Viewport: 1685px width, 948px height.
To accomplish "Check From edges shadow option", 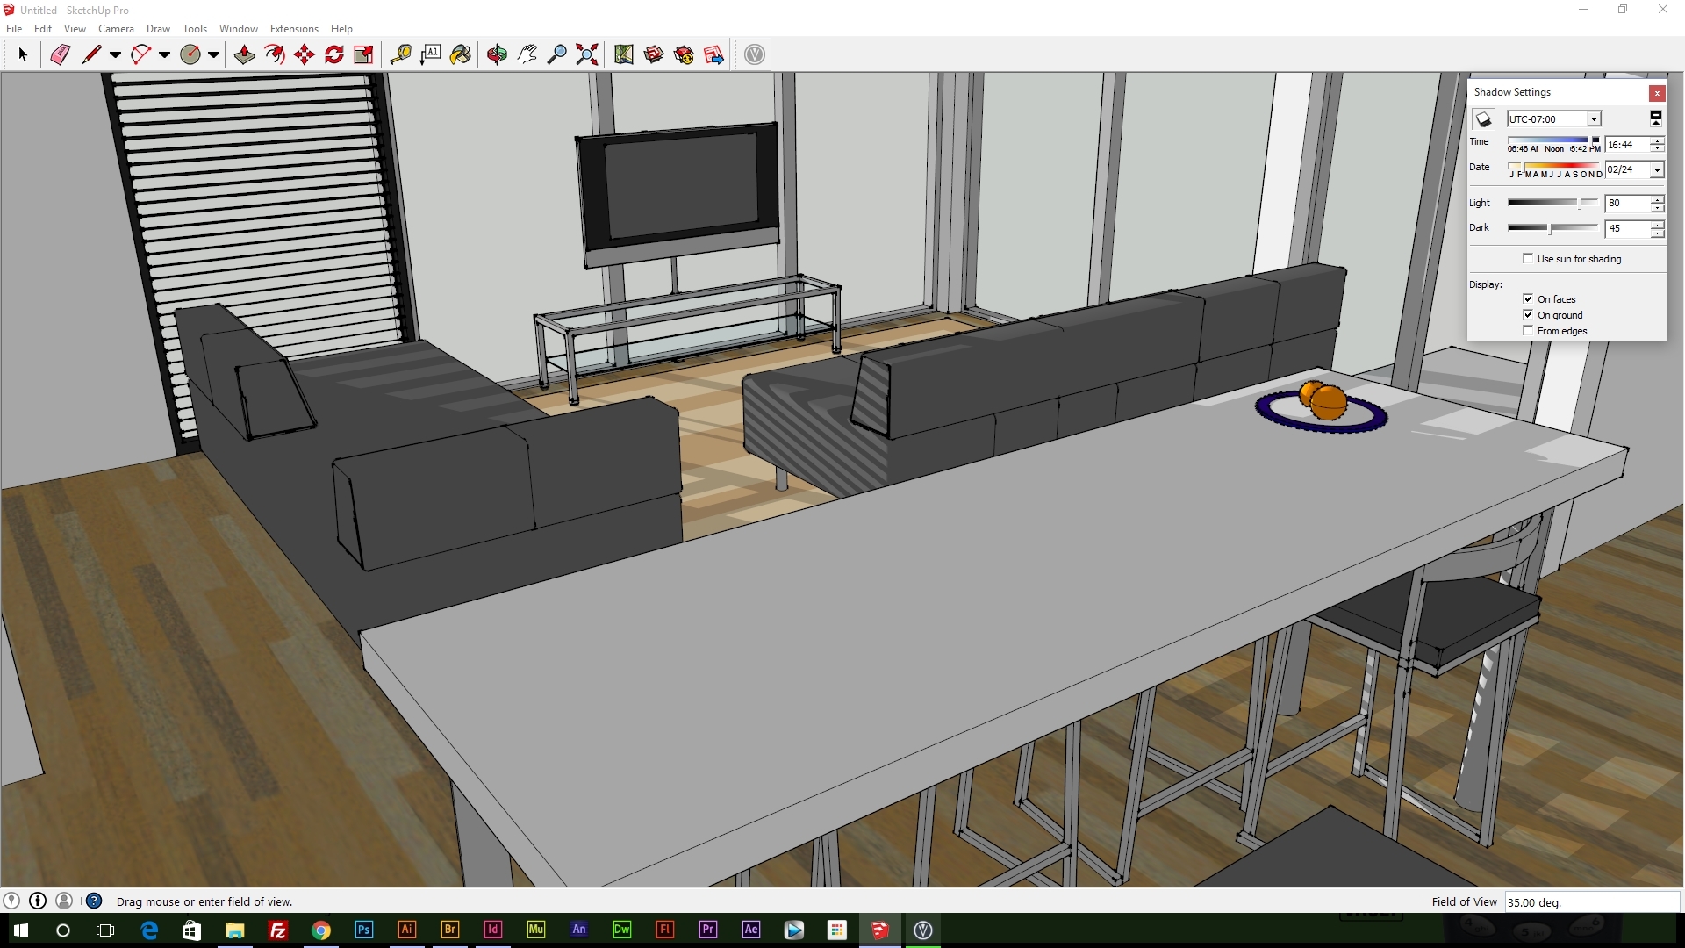I will point(1528,330).
